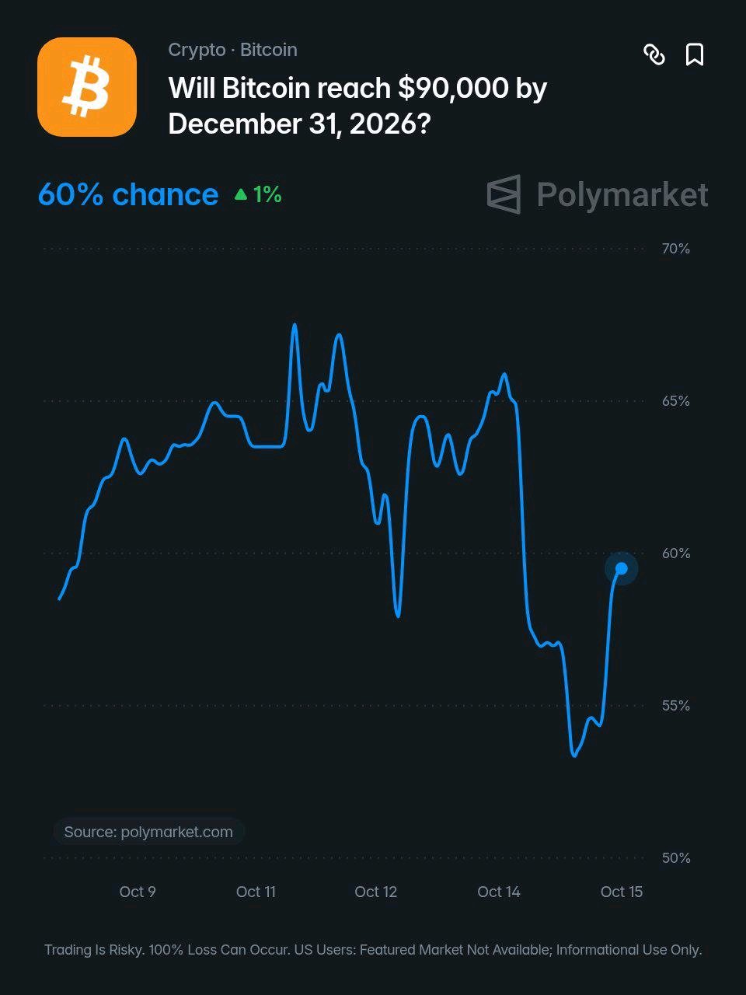This screenshot has height=995, width=746.
Task: Select the current data point on chart
Action: click(x=621, y=569)
